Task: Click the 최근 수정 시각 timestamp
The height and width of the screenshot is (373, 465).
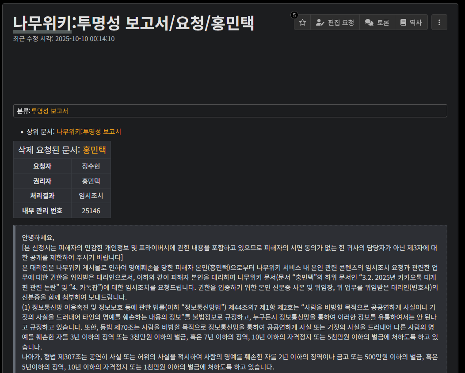Action: pos(84,39)
